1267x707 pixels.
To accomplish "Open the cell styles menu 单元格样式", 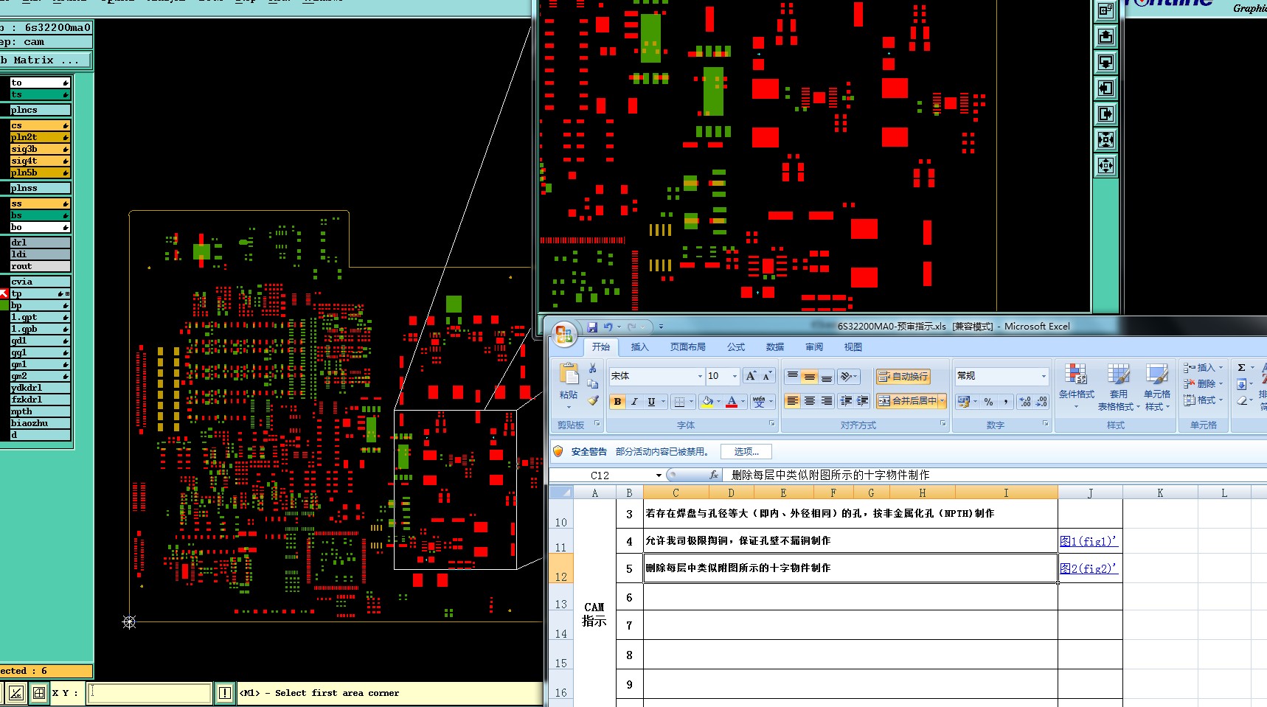I will (1157, 387).
